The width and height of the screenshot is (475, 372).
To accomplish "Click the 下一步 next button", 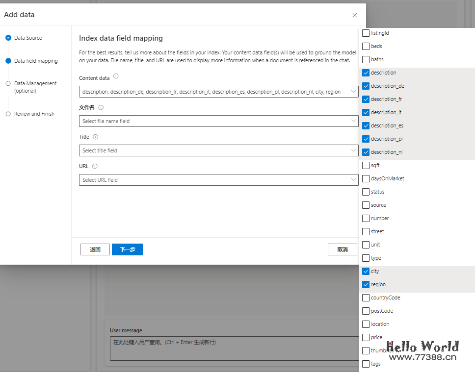I will 127,249.
